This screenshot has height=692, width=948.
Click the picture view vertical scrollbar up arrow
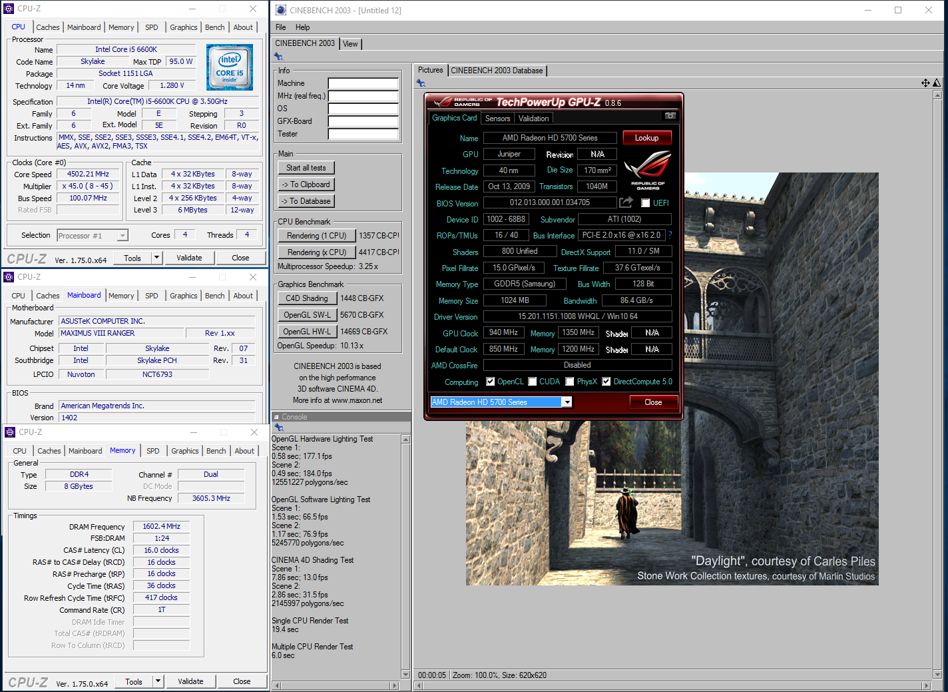(937, 95)
